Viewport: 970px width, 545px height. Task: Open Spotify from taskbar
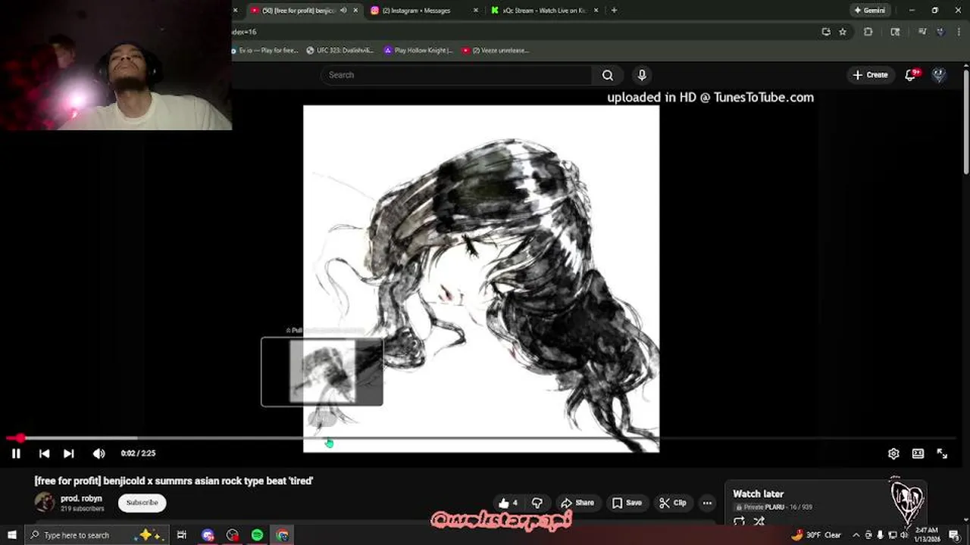coord(258,535)
